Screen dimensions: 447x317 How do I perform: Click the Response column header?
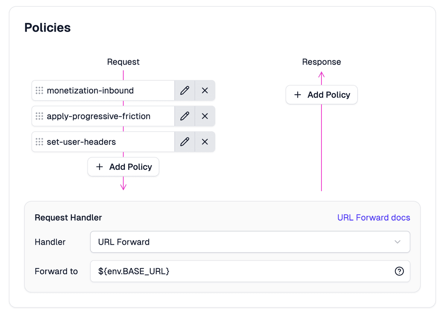321,62
